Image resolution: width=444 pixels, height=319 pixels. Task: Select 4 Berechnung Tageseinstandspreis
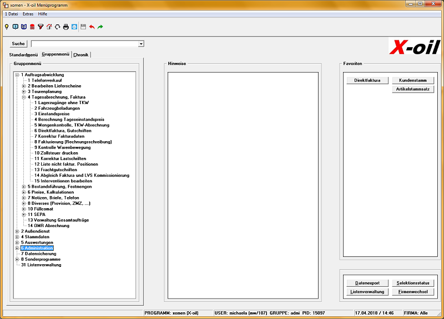tap(69, 120)
